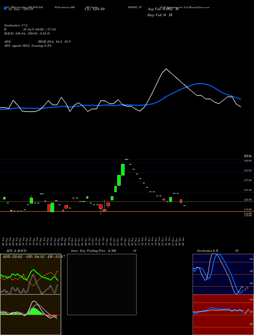Click the 'ADX: 23.62 +DY: 34.52 -DY: 55.87' readout
Viewport: 254px width, 335px height.
[33, 256]
